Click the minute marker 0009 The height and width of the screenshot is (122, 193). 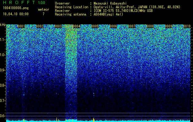(x=168, y=26)
